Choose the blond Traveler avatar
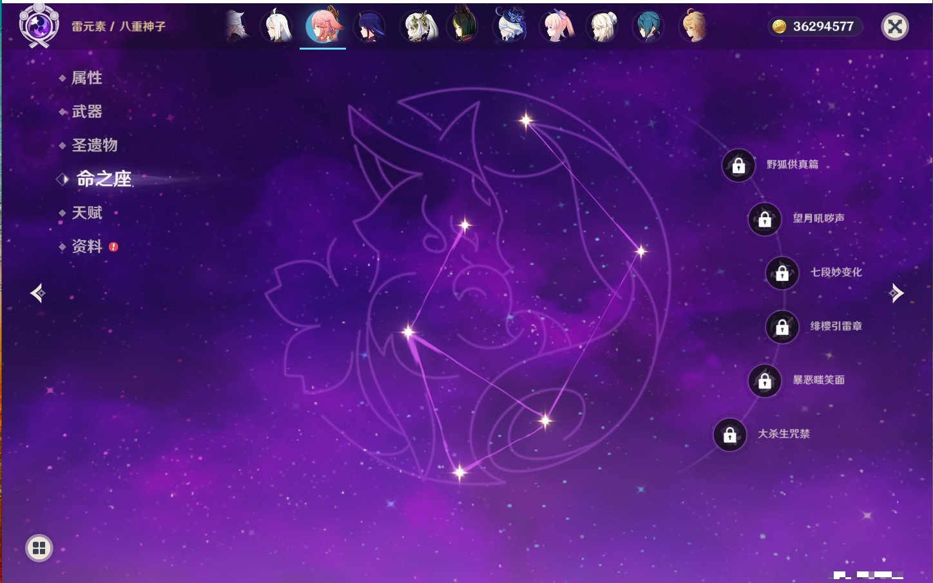Viewport: 933px width, 583px height. point(694,26)
